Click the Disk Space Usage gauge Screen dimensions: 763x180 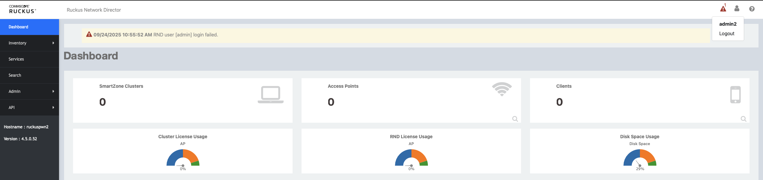click(640, 158)
